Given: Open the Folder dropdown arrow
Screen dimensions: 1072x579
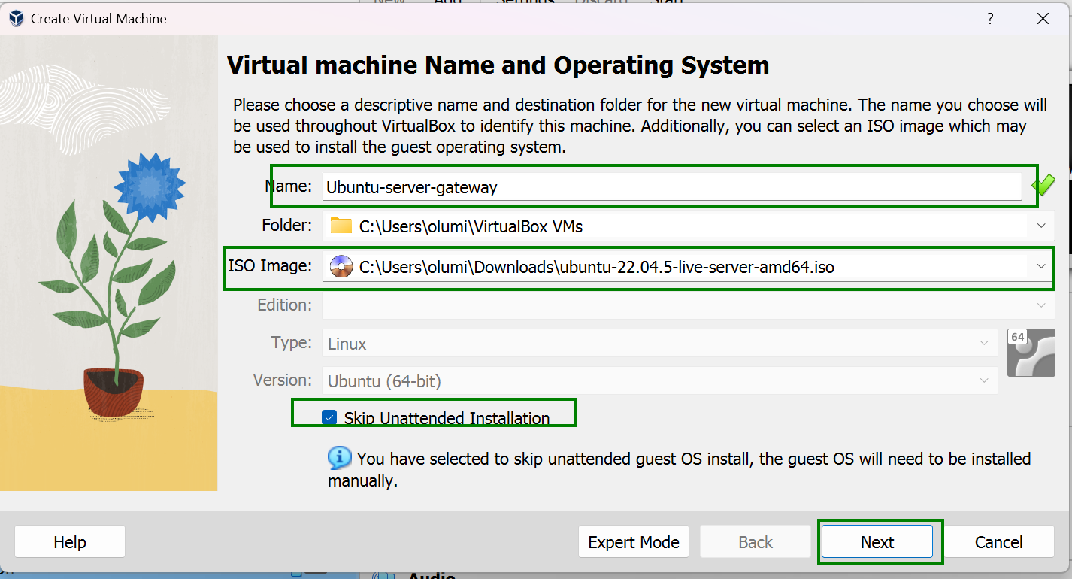Looking at the screenshot, I should click(1041, 226).
